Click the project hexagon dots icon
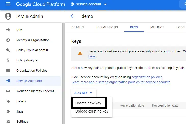The image size is (186, 124). coord(73,4)
